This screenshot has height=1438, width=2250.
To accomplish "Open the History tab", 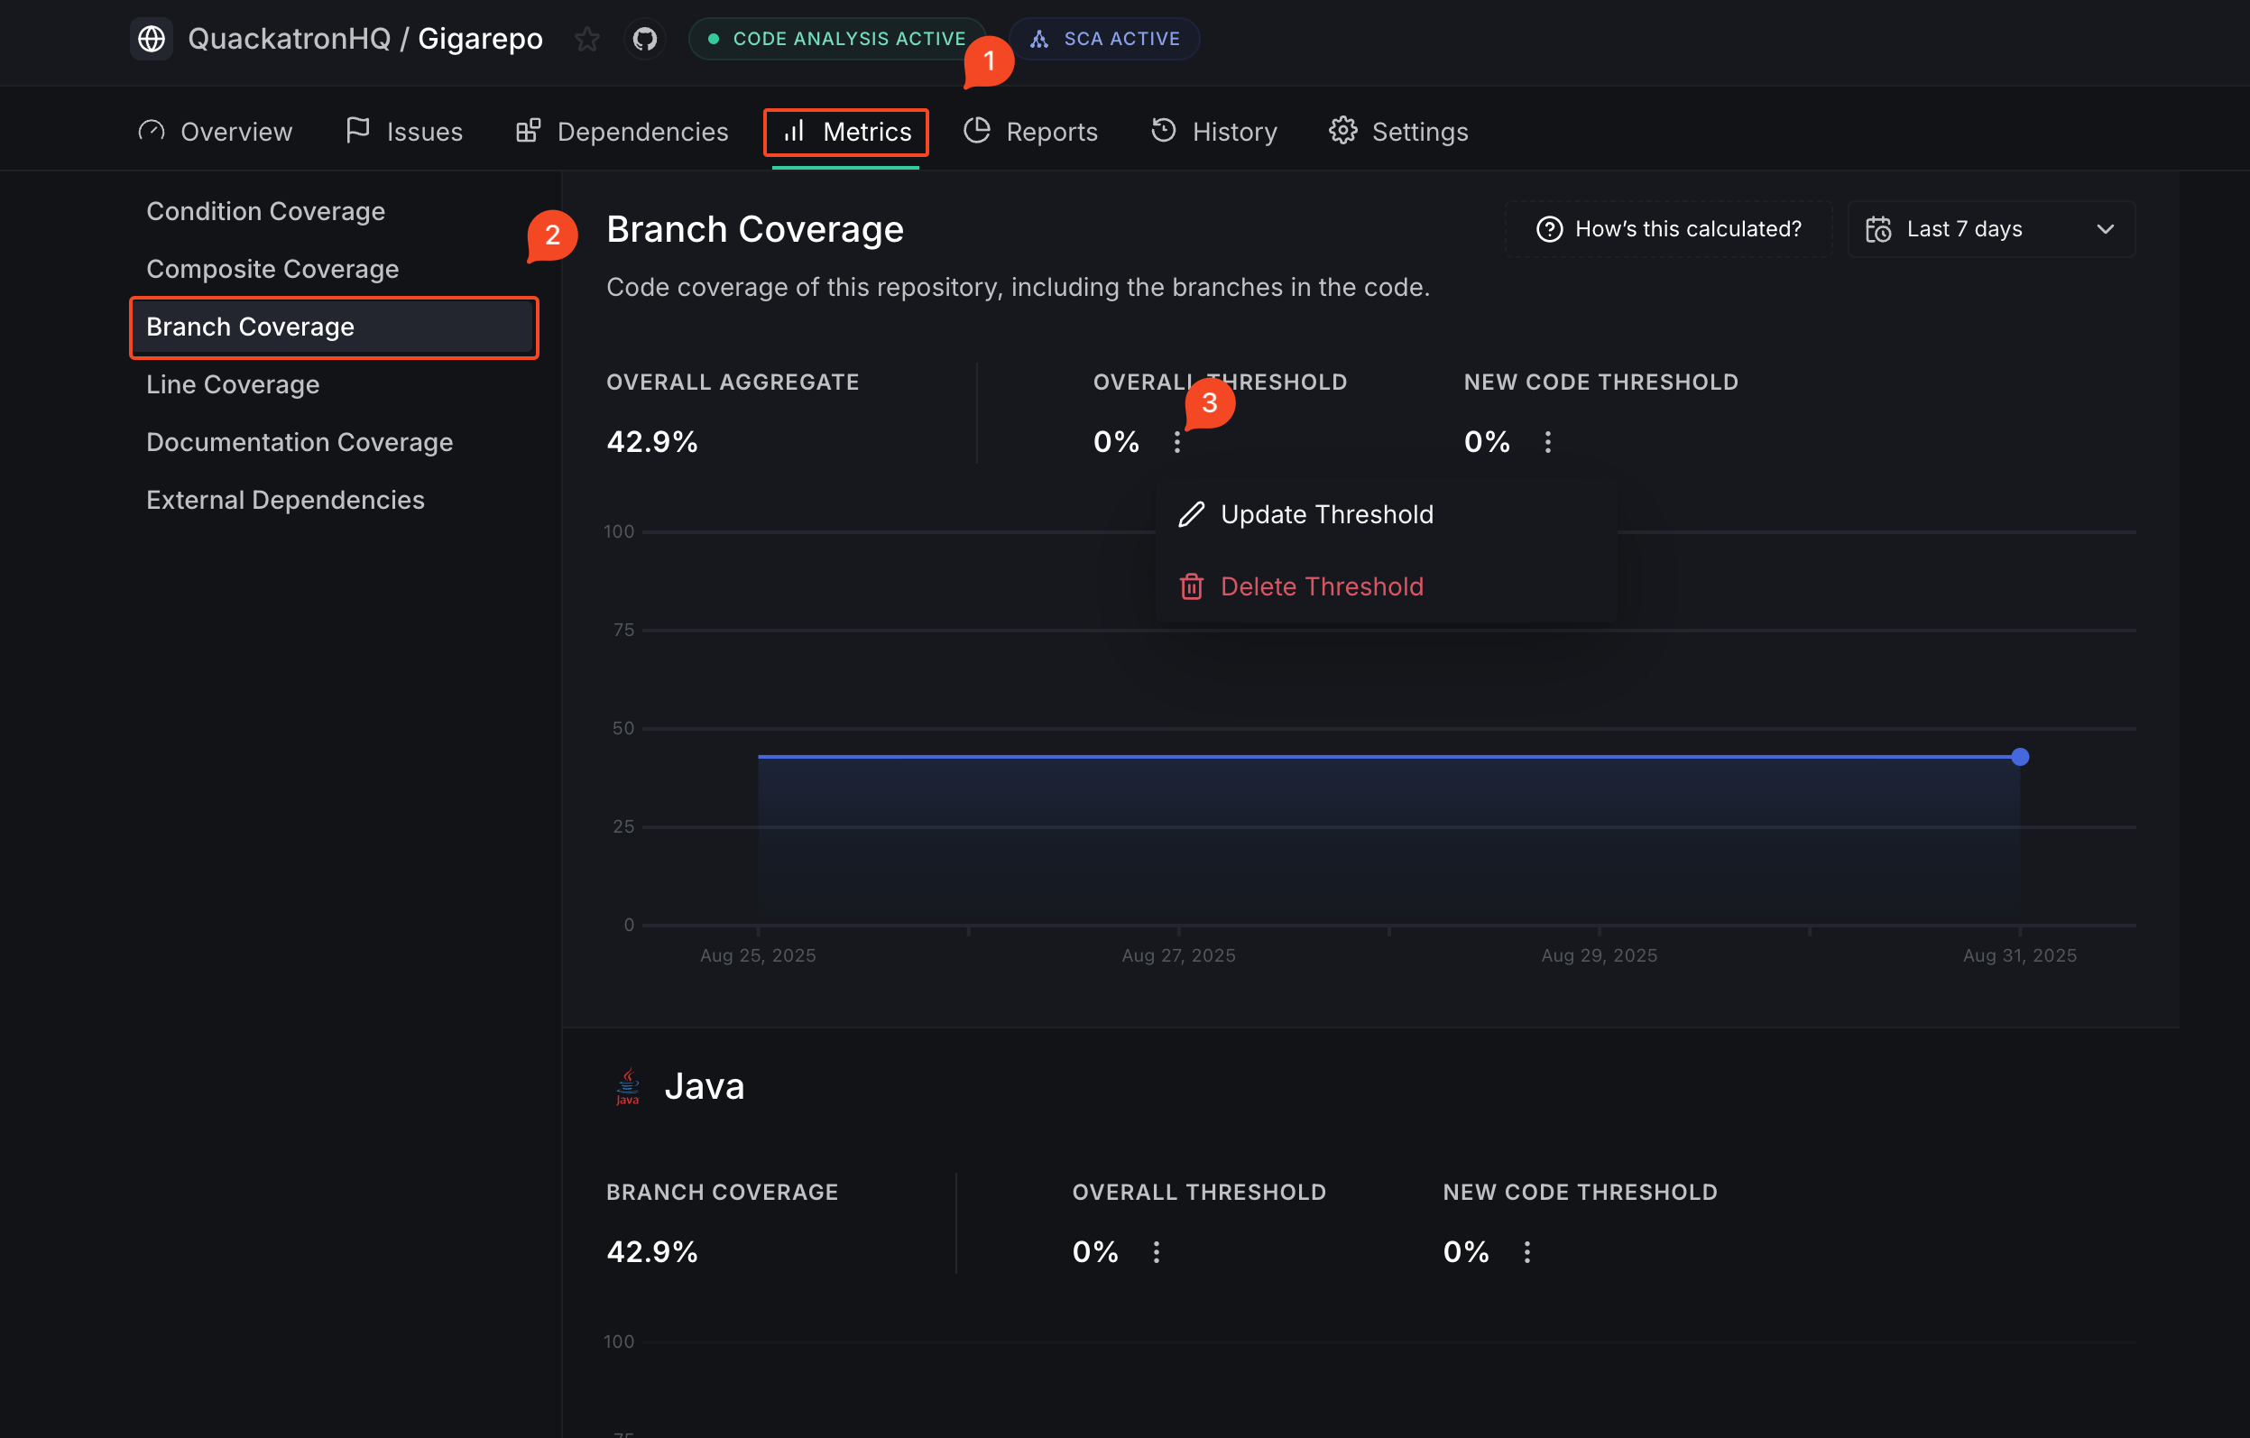I will (x=1213, y=132).
